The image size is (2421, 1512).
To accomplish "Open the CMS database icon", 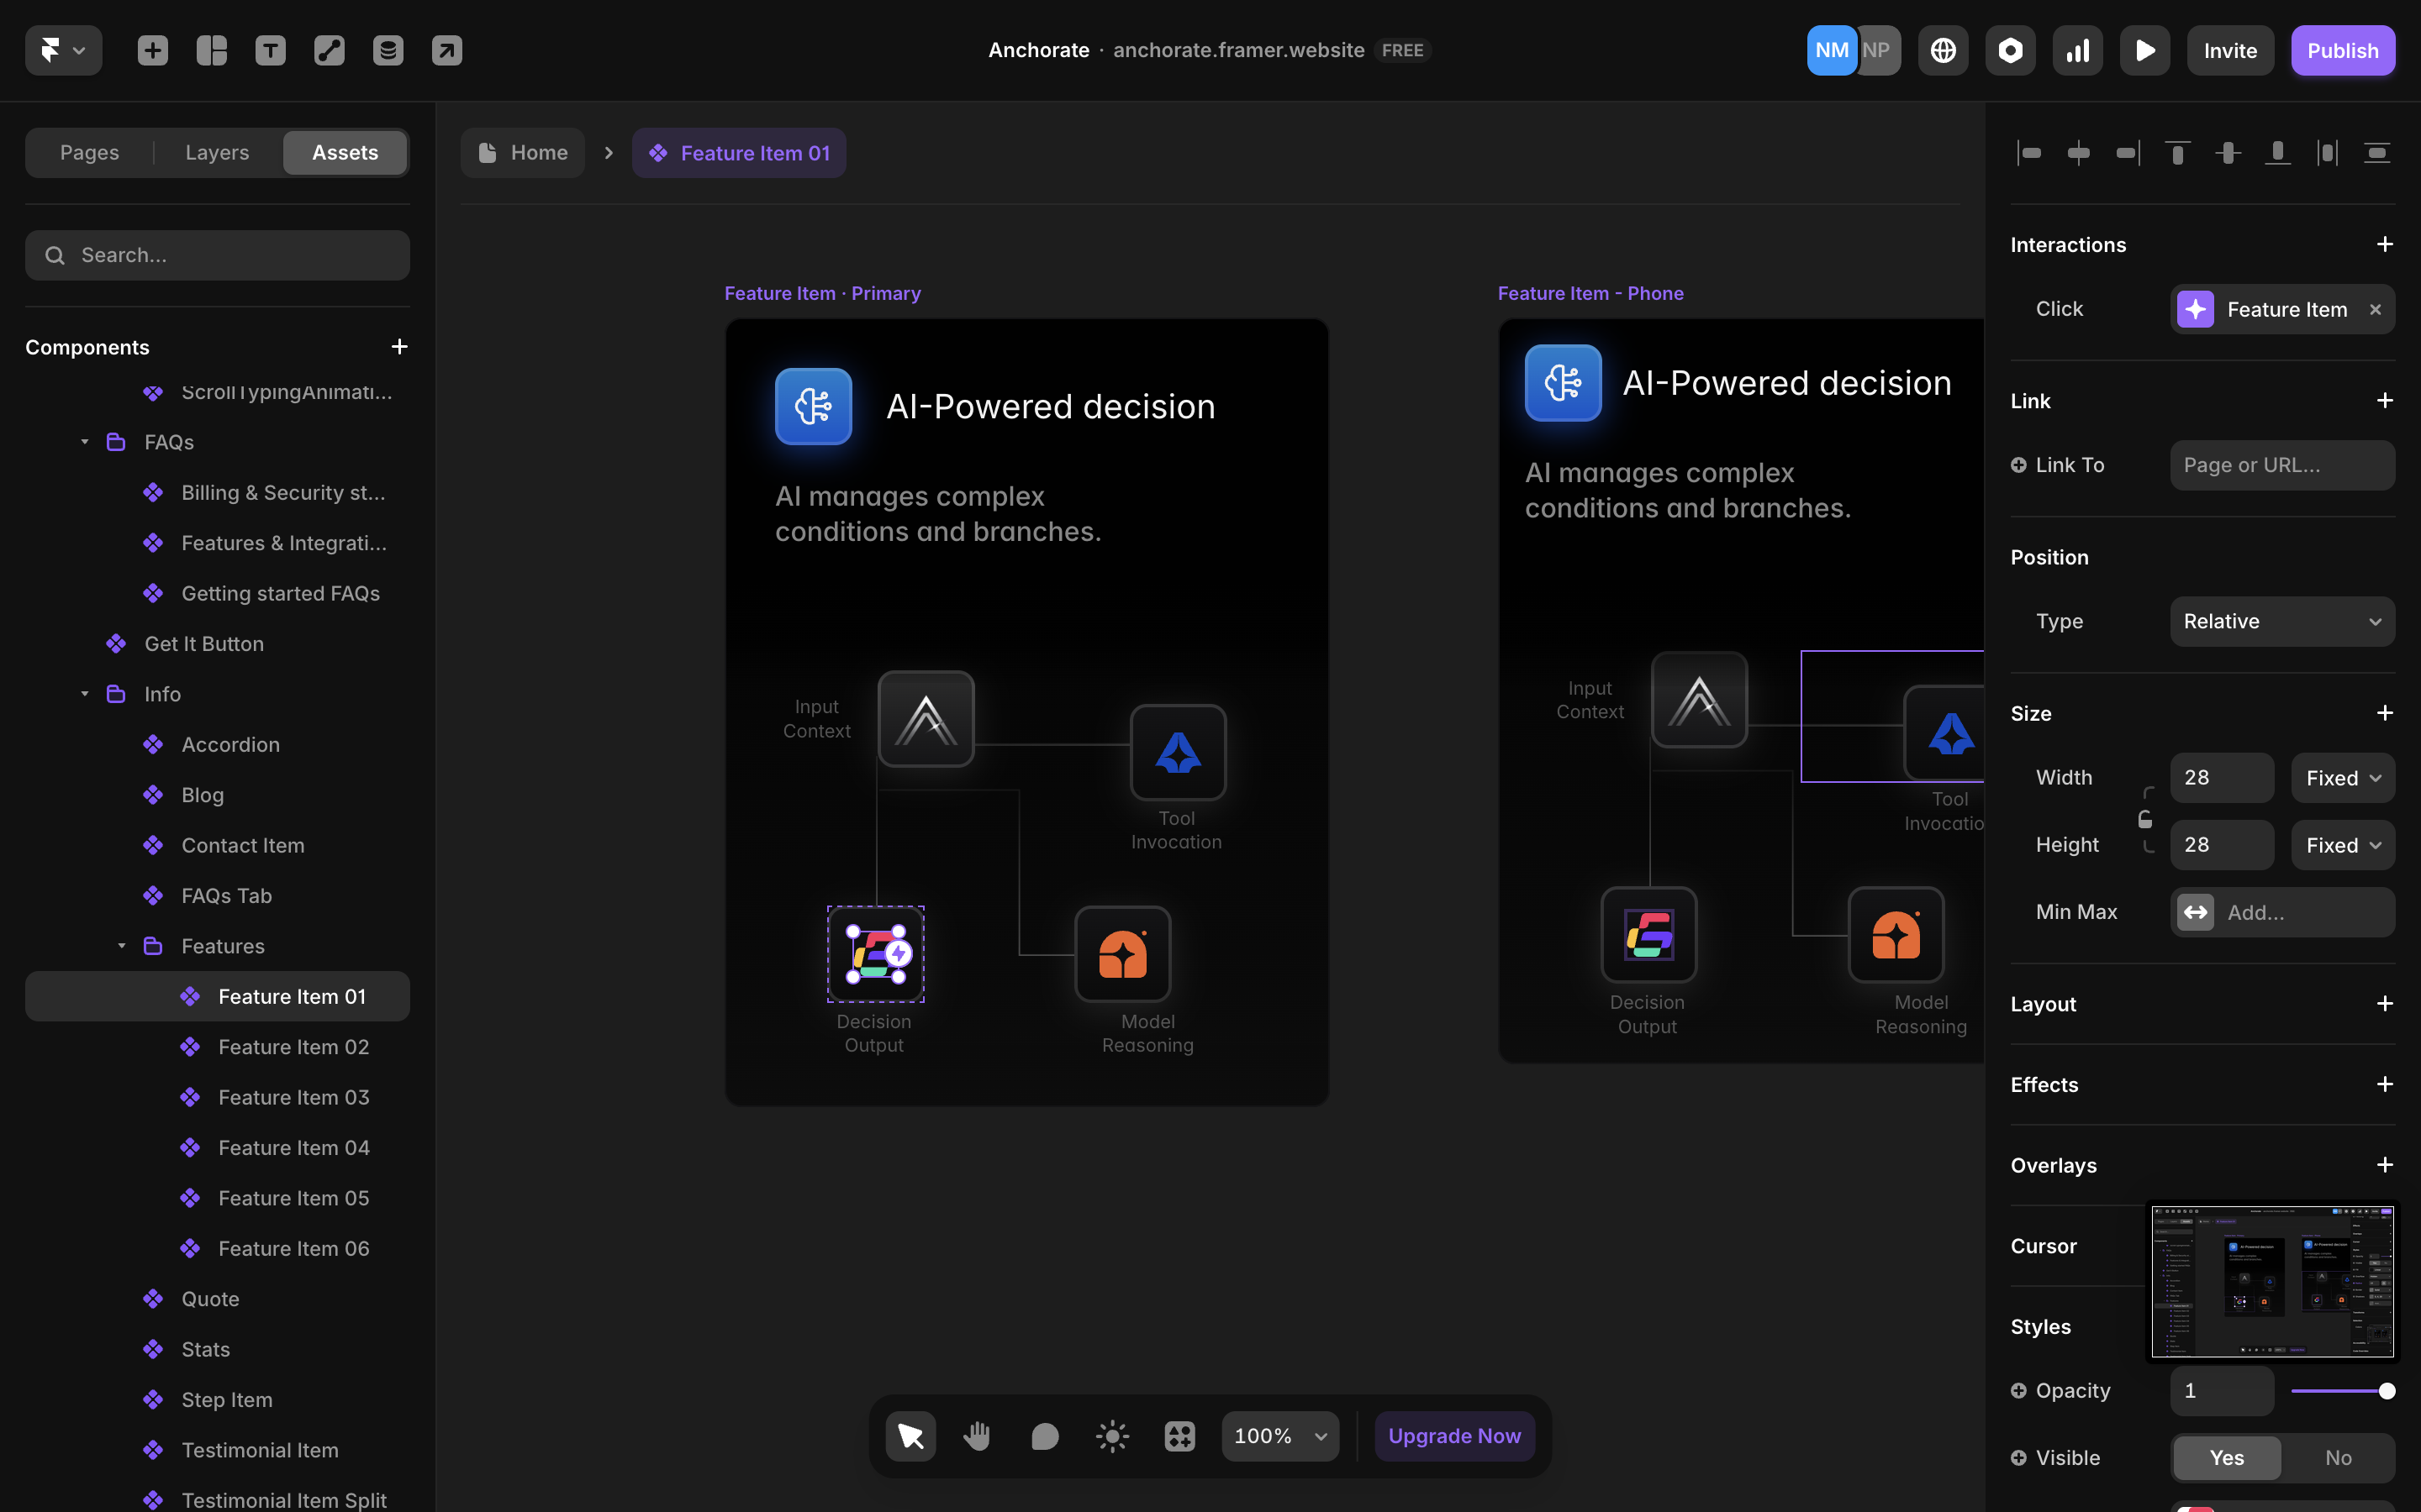I will point(388,50).
